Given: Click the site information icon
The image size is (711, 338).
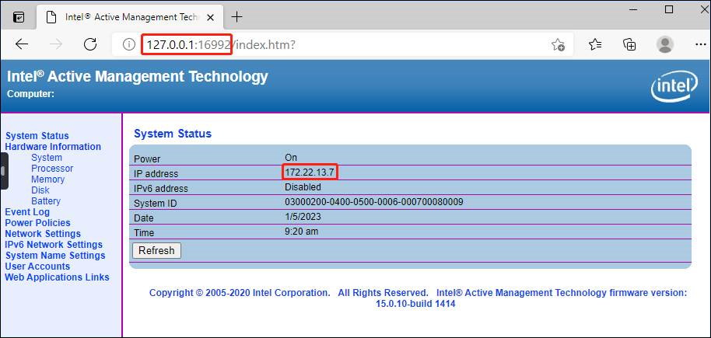Looking at the screenshot, I should point(129,44).
